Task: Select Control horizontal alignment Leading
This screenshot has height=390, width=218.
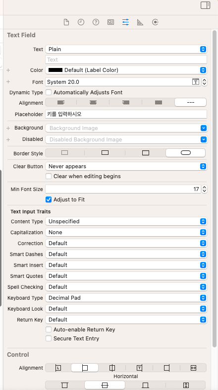Action: [58, 368]
